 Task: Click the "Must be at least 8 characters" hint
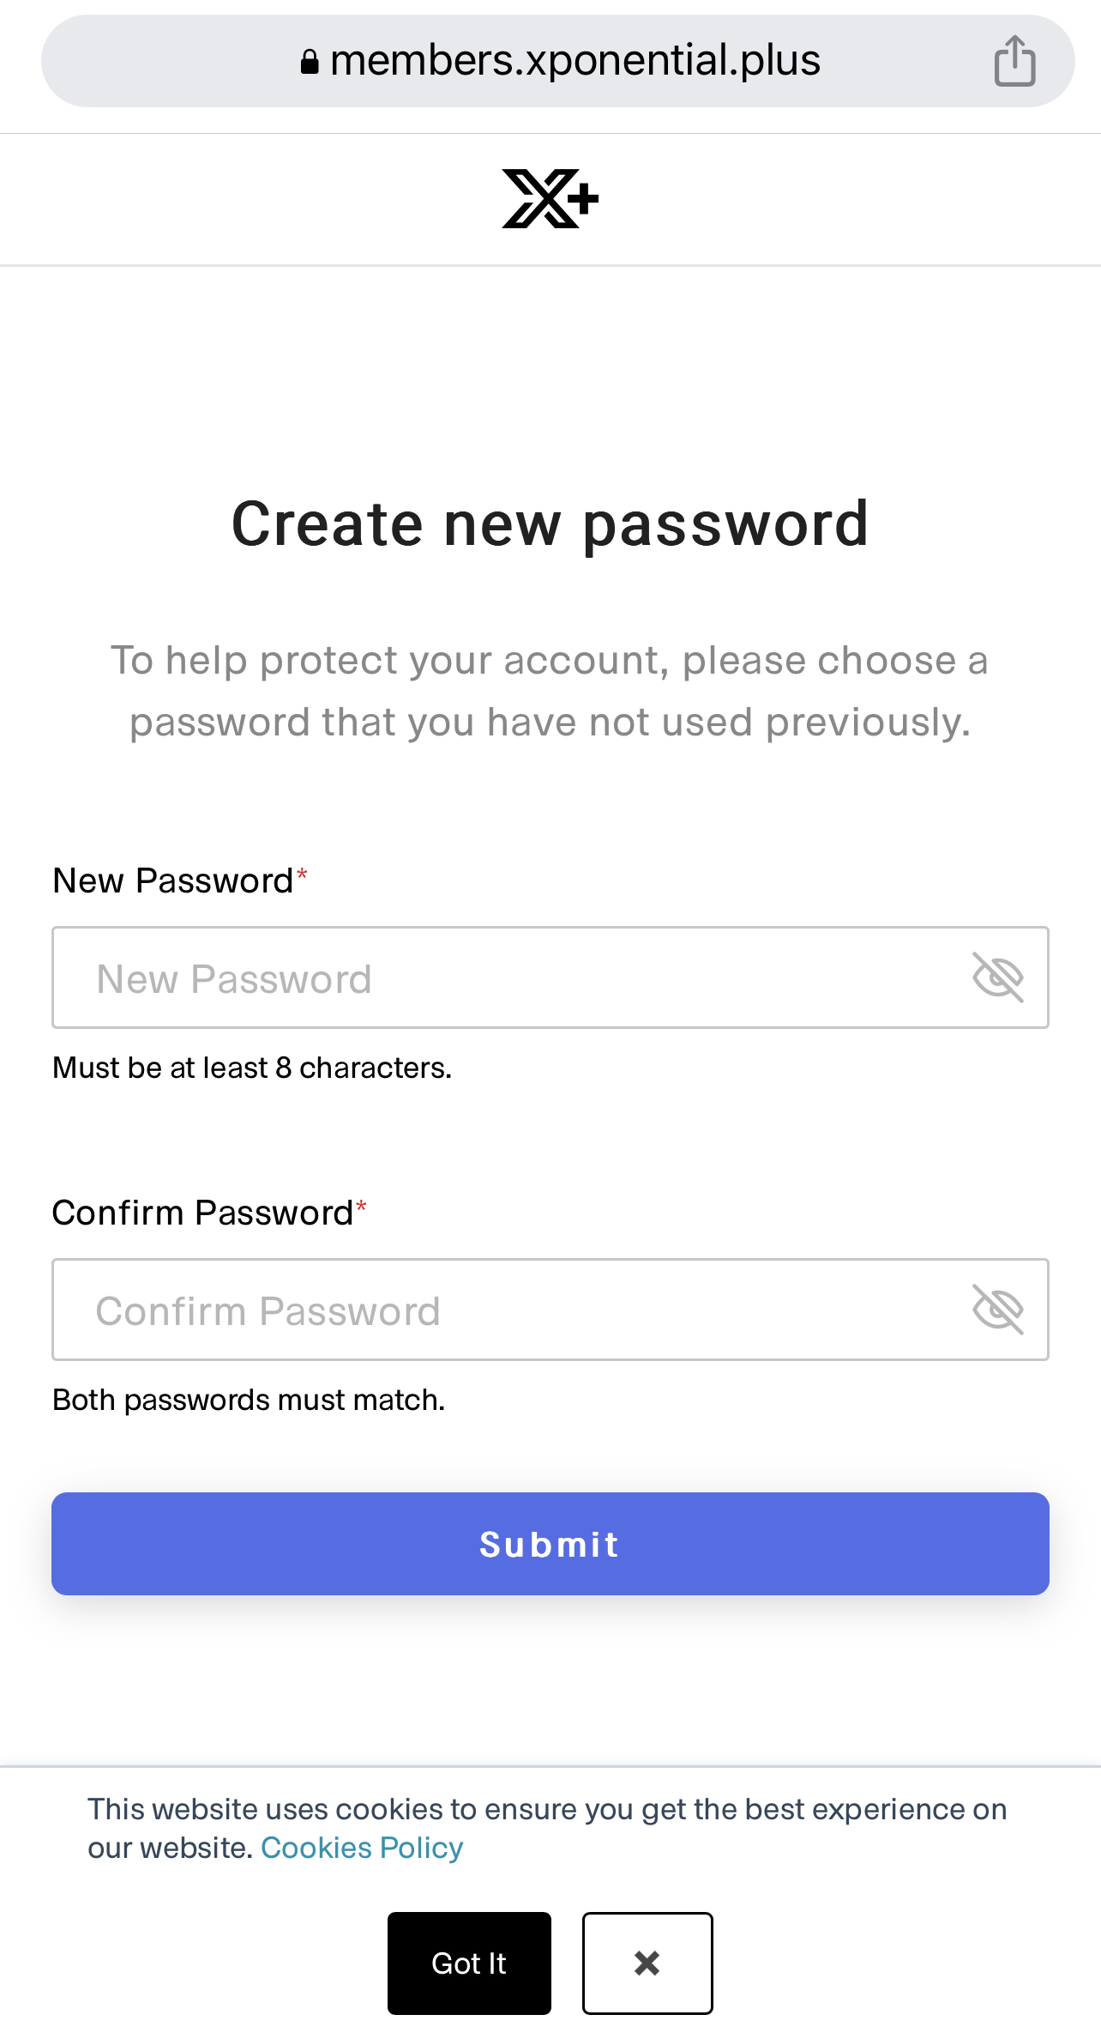tap(252, 1068)
